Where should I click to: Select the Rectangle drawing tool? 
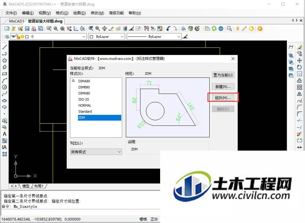point(5,74)
